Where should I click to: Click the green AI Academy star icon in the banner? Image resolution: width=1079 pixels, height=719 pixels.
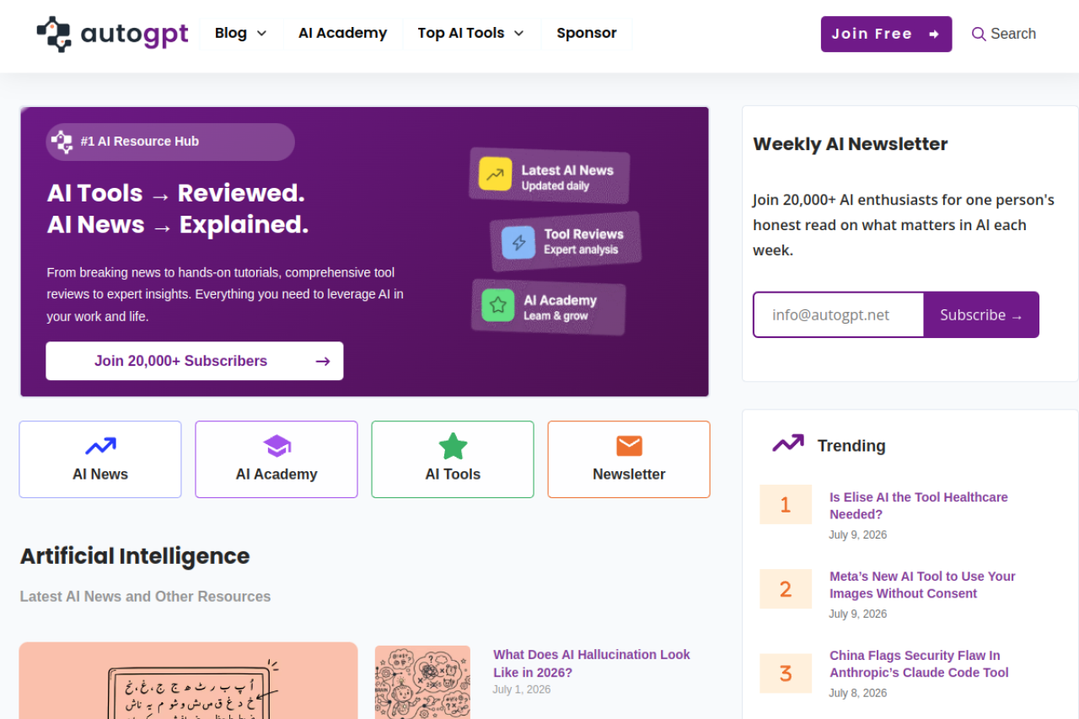[498, 304]
